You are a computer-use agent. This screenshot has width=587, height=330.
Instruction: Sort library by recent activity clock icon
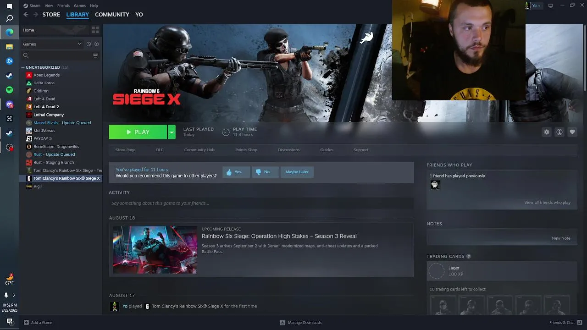tap(89, 44)
